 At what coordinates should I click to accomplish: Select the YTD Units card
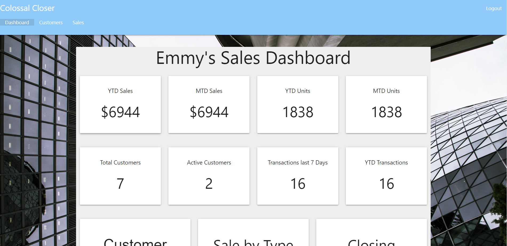click(298, 104)
